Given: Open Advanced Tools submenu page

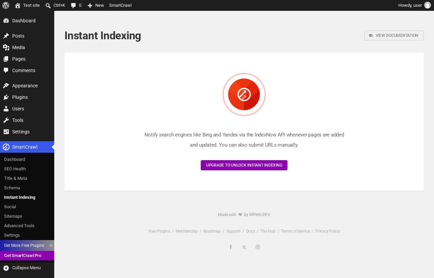Looking at the screenshot, I should coord(27,226).
